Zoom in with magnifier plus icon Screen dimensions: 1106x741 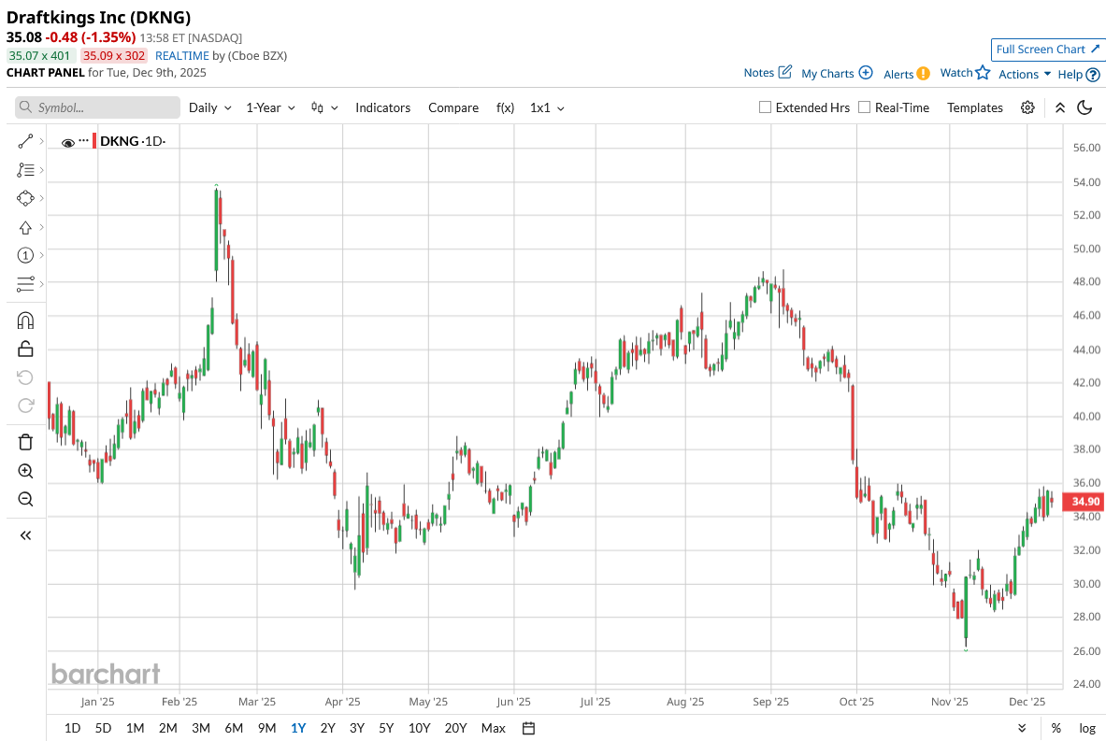click(25, 471)
